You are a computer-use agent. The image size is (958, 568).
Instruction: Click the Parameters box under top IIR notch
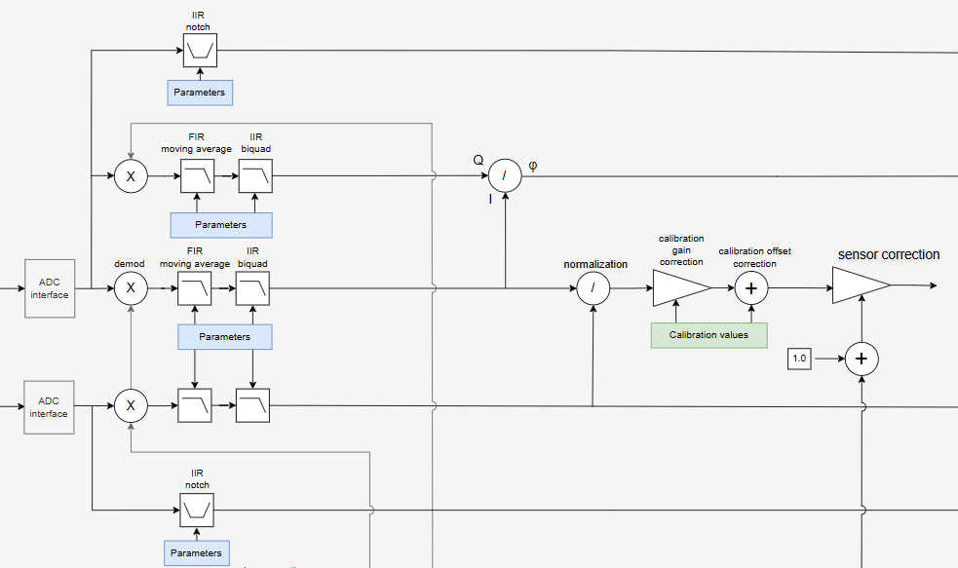click(199, 93)
